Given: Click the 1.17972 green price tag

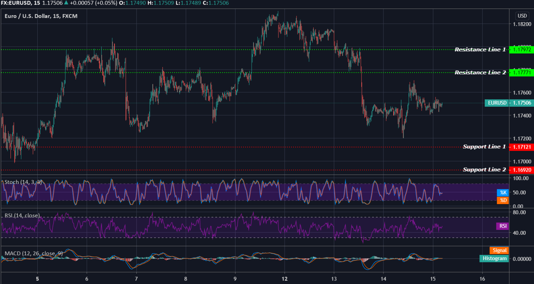Looking at the screenshot, I should (522, 50).
